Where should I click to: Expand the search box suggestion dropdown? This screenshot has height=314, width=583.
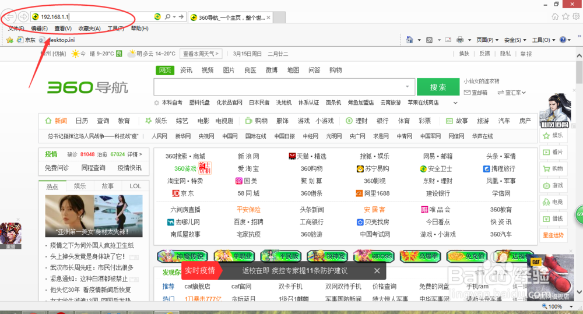[x=407, y=87]
